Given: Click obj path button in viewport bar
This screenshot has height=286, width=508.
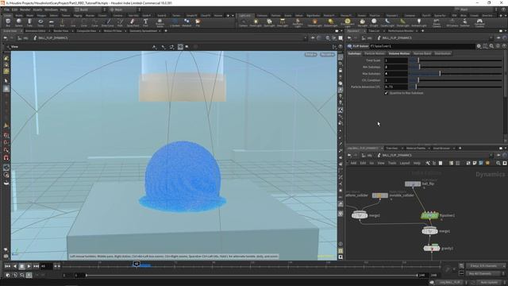Looking at the screenshot, I should pyautogui.click(x=23, y=38).
